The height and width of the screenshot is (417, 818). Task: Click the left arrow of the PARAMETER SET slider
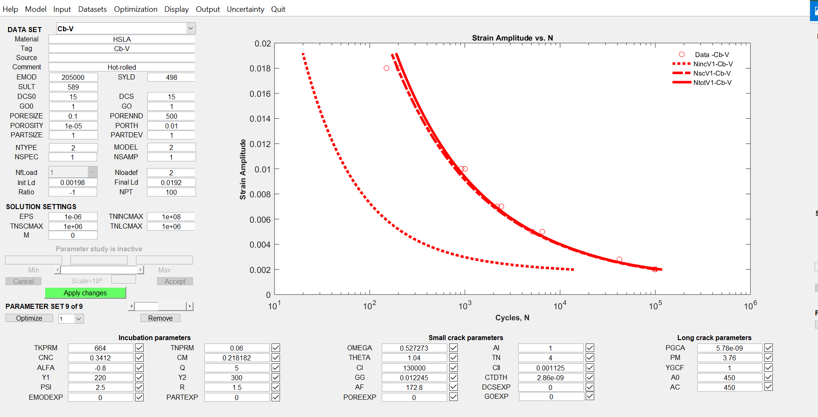(132, 306)
